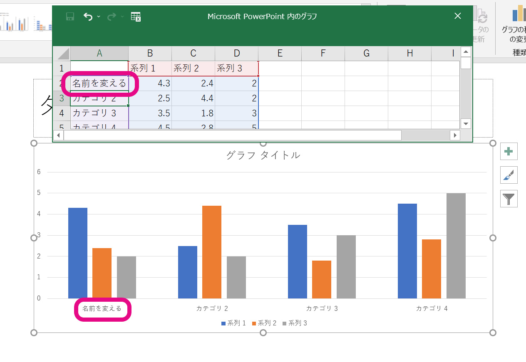Select cell with value 4.4
The width and height of the screenshot is (526, 362).
coord(193,99)
